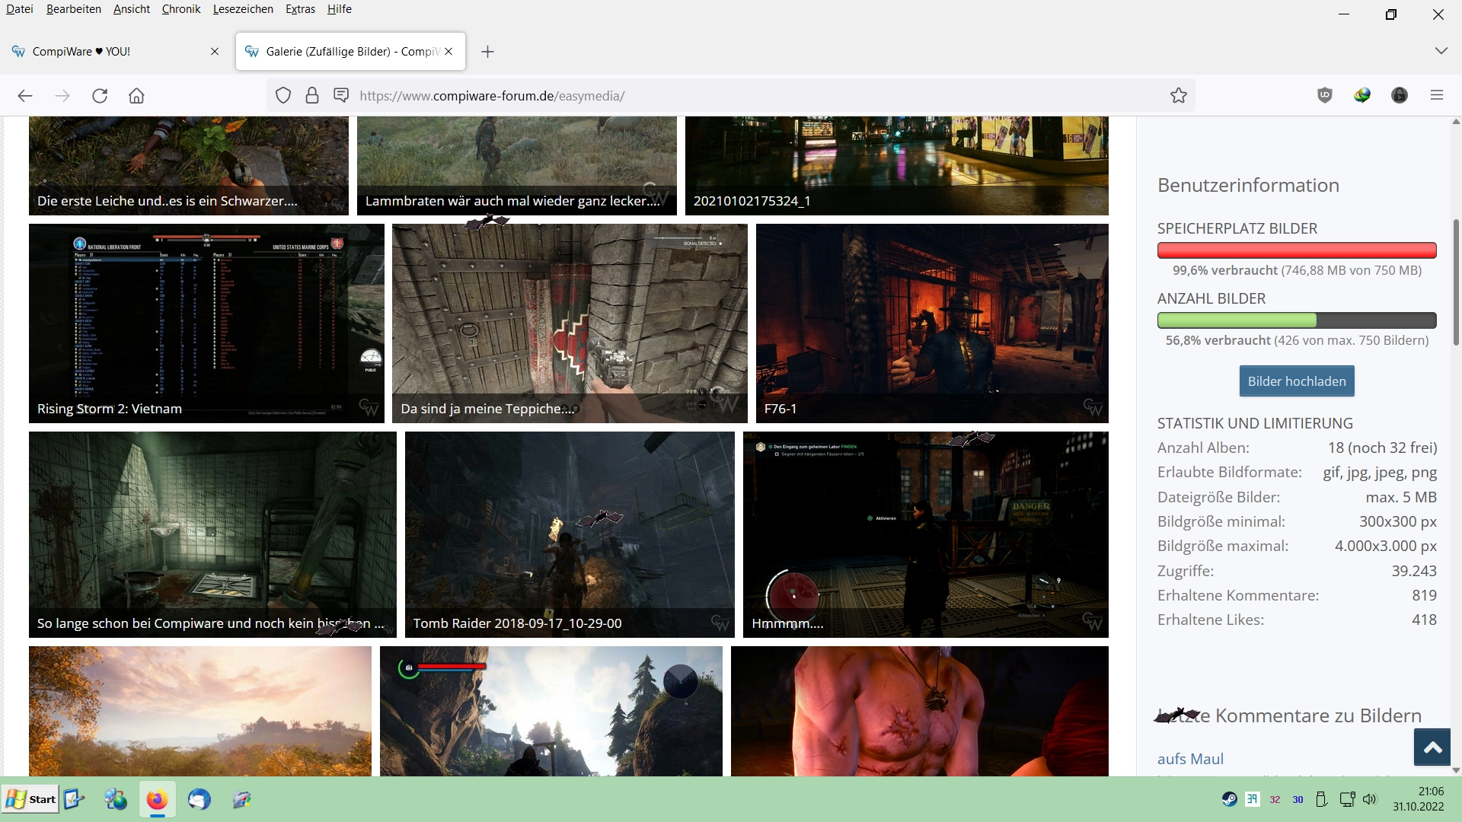Image resolution: width=1462 pixels, height=822 pixels.
Task: Close the CompiWare YOU tab
Action: tap(215, 52)
